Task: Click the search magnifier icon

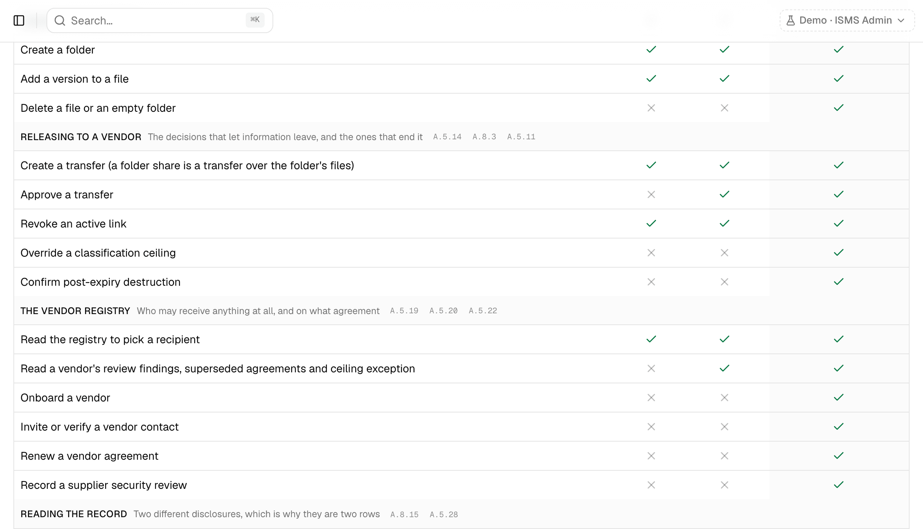Action: 60,20
